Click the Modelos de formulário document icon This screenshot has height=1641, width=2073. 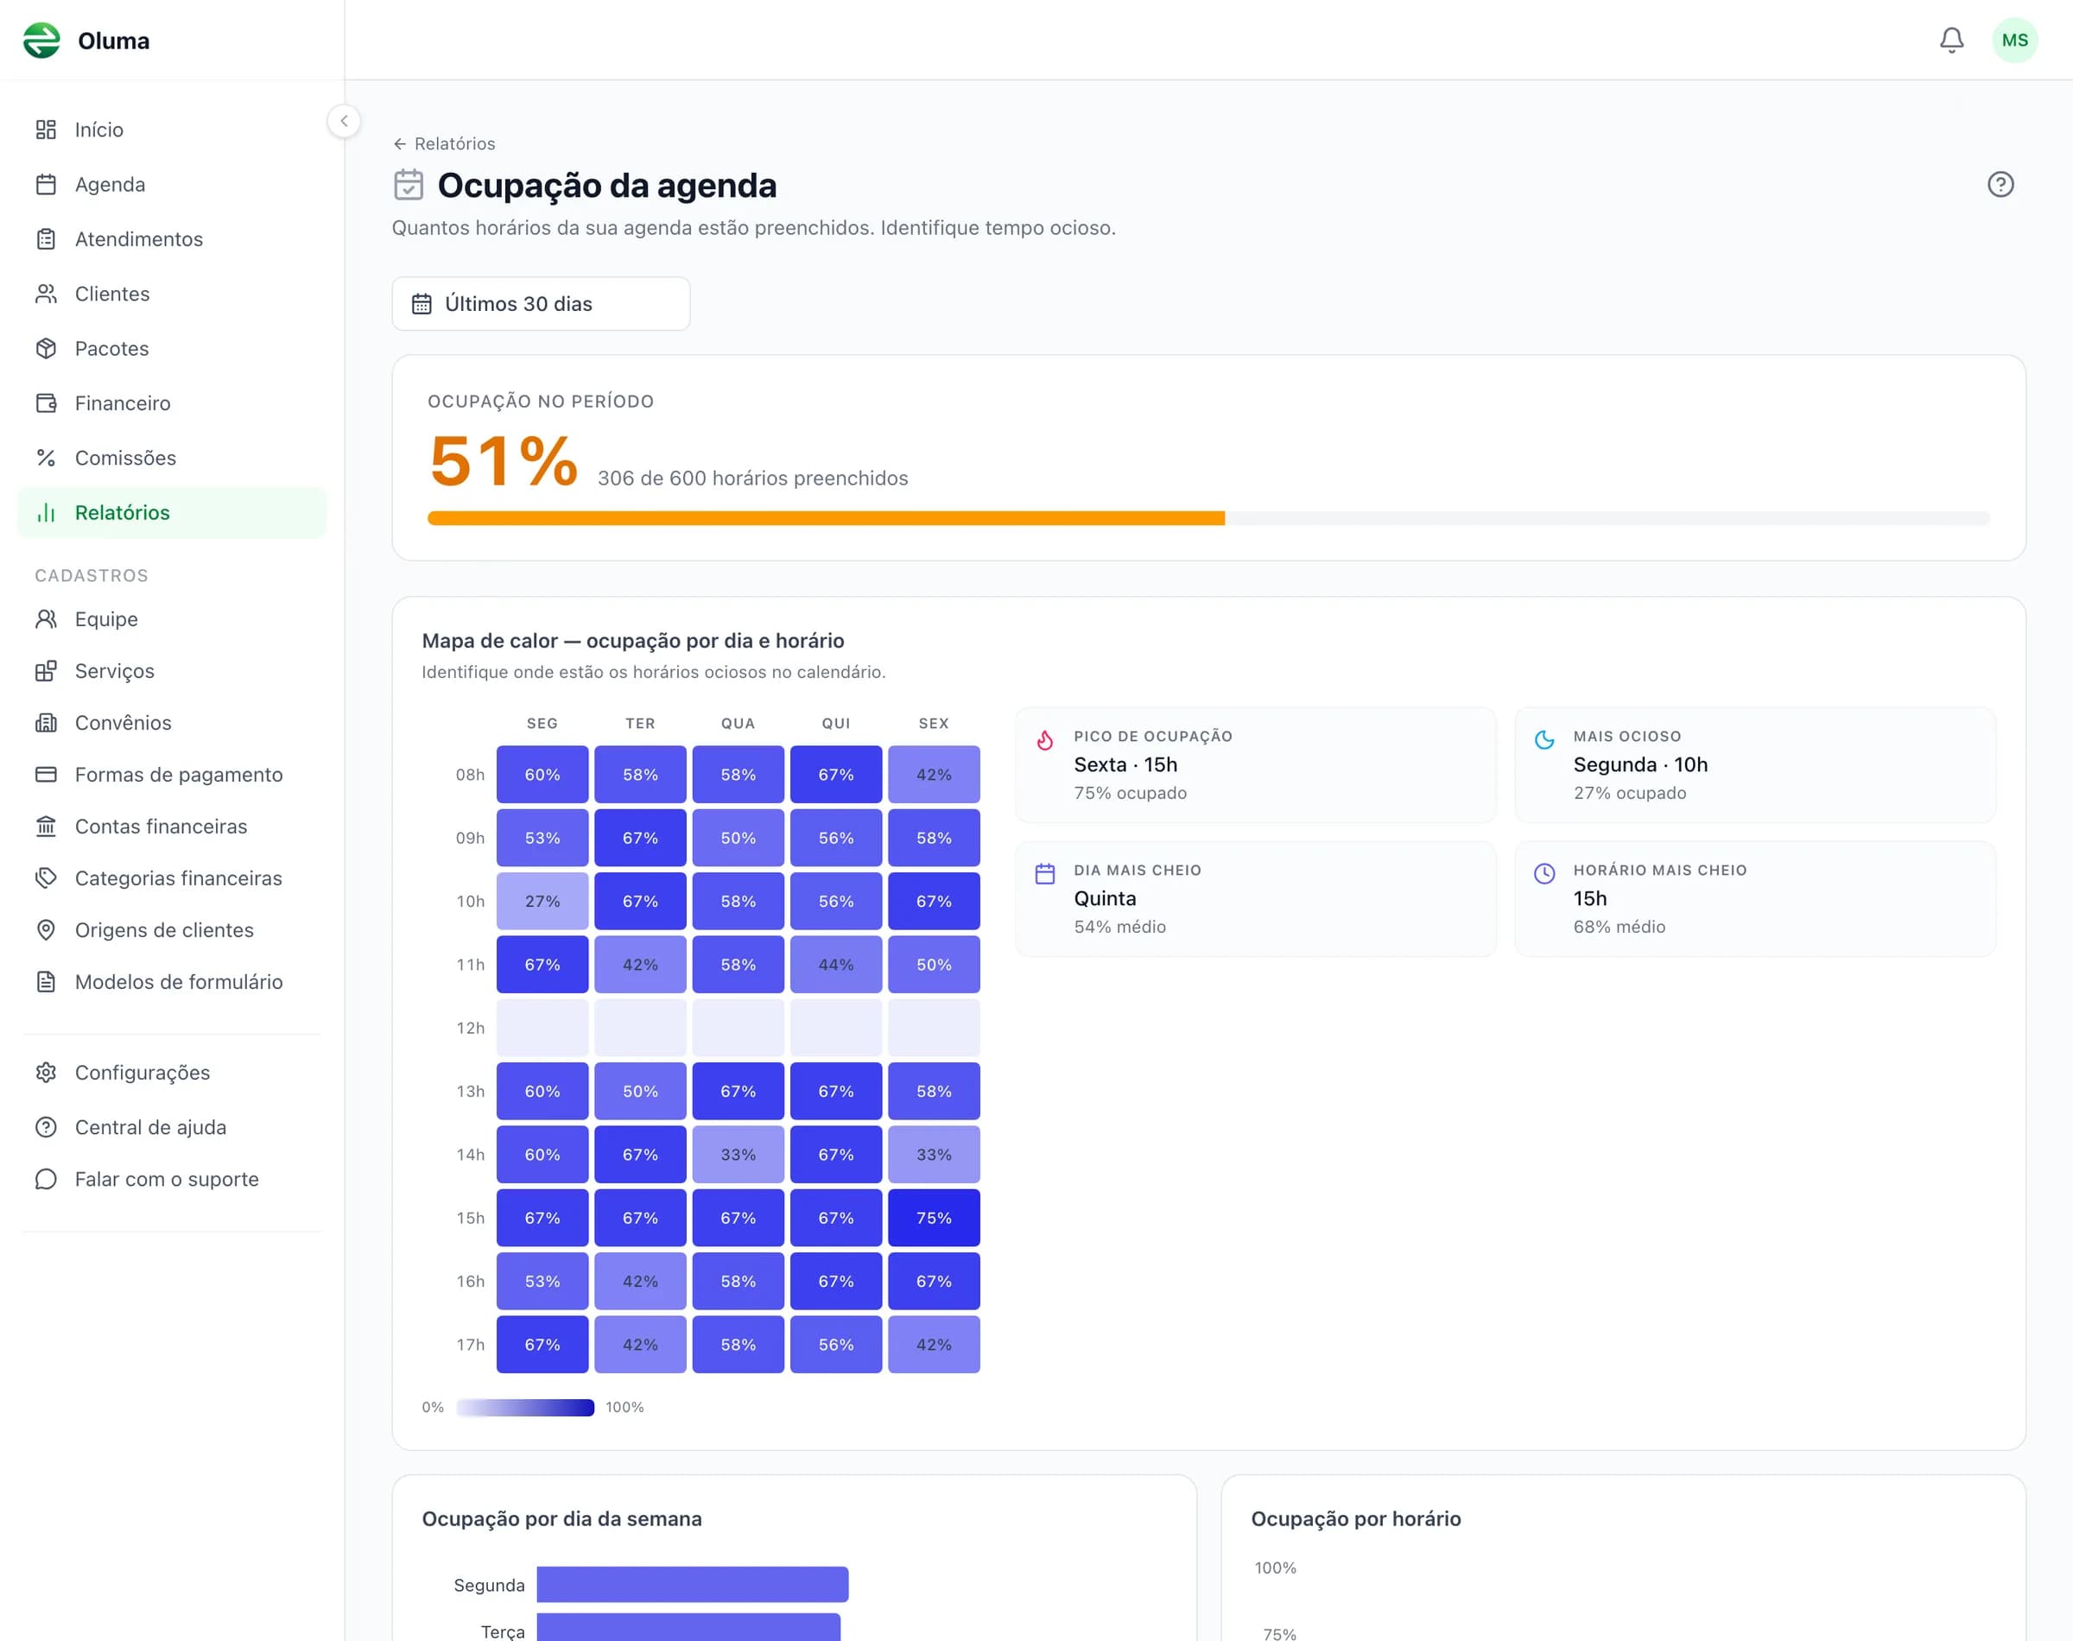point(46,983)
